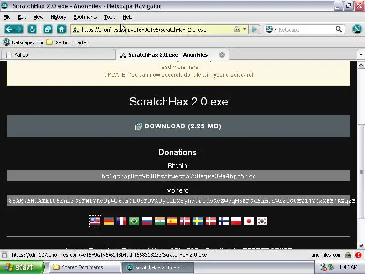
Task: Choose the South Korean flag language
Action: click(x=262, y=221)
